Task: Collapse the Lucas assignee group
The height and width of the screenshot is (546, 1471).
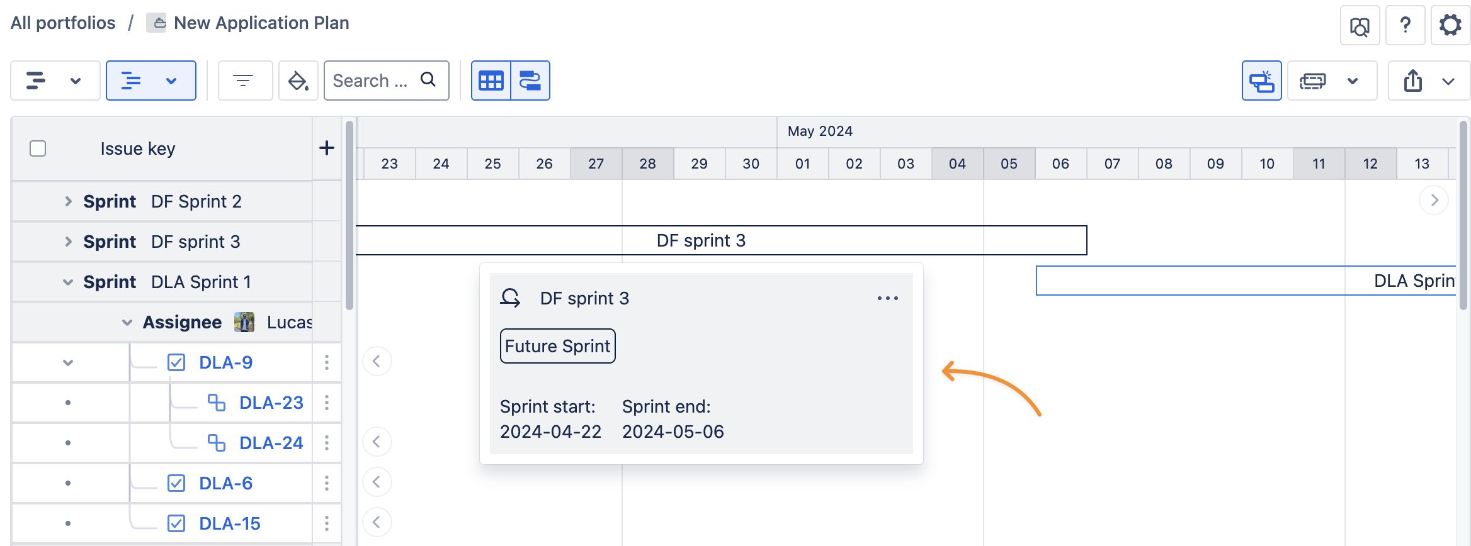Action: click(127, 322)
